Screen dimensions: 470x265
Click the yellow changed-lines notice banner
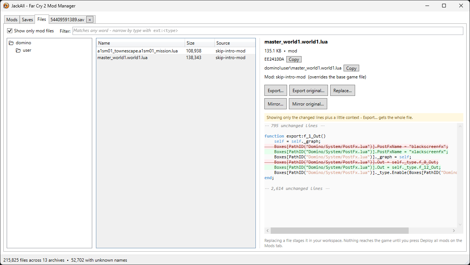(x=364, y=117)
